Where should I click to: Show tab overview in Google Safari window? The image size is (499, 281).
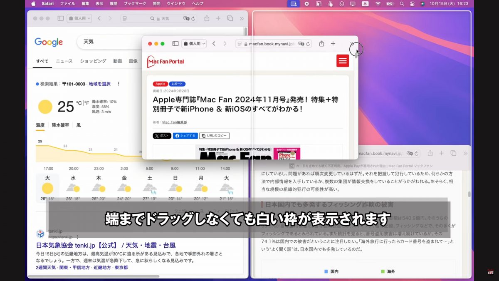click(230, 18)
